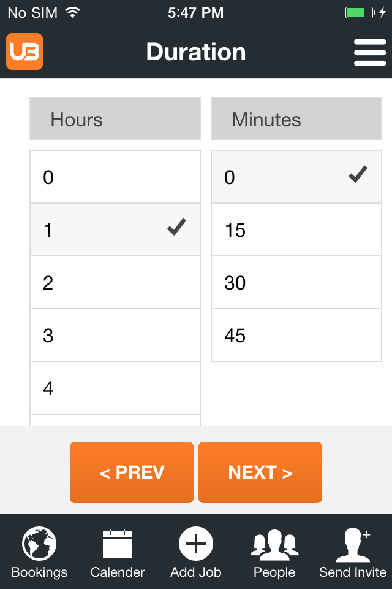
Task: Tap the orange UB logo icon
Action: [x=24, y=52]
